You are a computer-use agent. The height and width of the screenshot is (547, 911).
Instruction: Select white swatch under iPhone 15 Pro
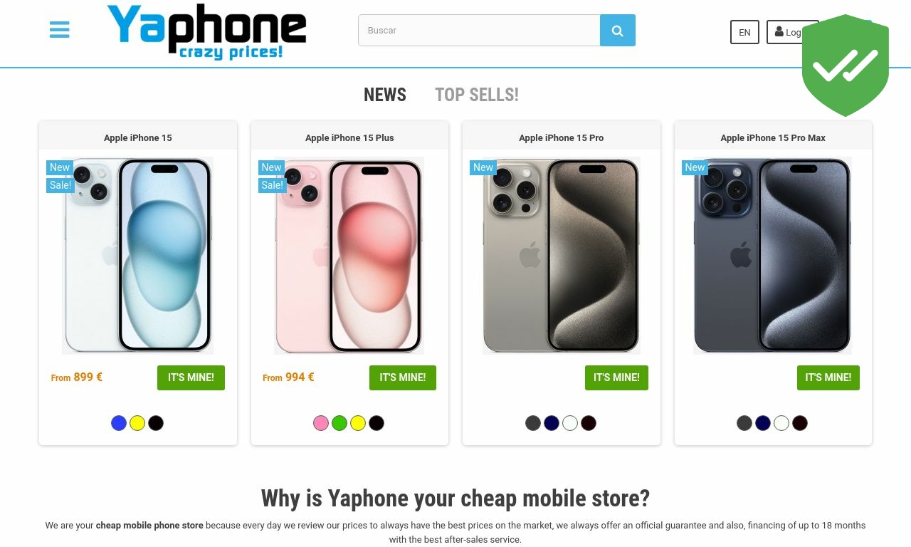tap(570, 423)
